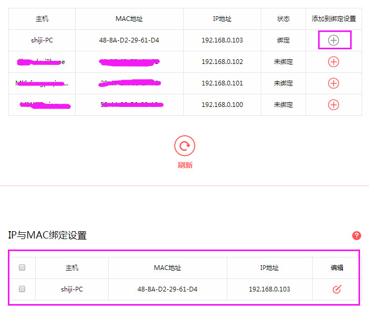Add the 192.168.0.102 device to binding settings
The width and height of the screenshot is (369, 314).
(x=333, y=62)
